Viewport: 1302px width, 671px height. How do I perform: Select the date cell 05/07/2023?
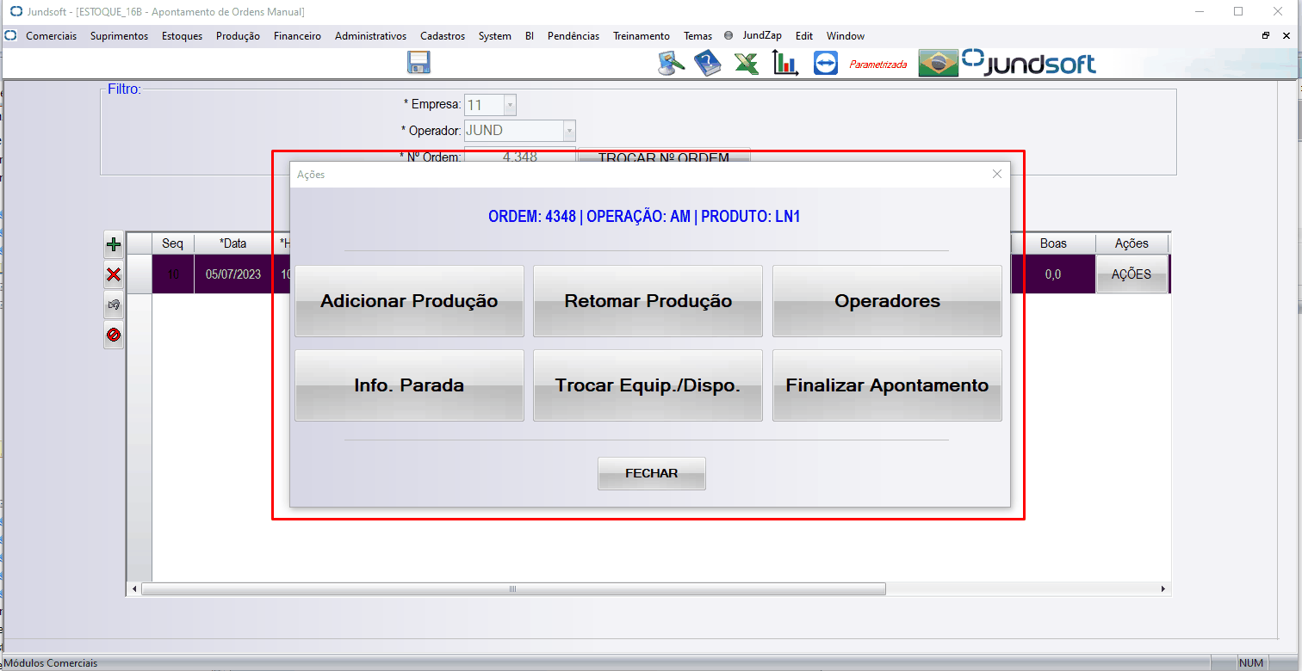point(233,274)
